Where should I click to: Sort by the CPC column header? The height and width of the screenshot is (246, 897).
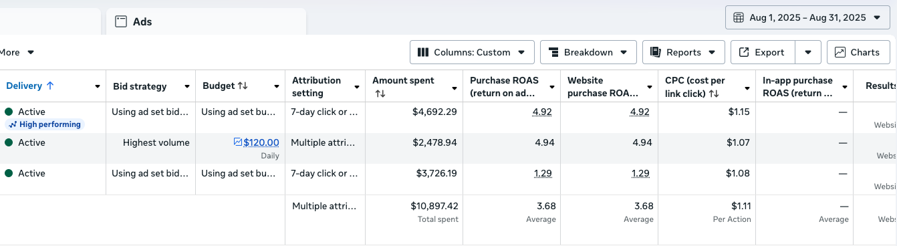[696, 87]
